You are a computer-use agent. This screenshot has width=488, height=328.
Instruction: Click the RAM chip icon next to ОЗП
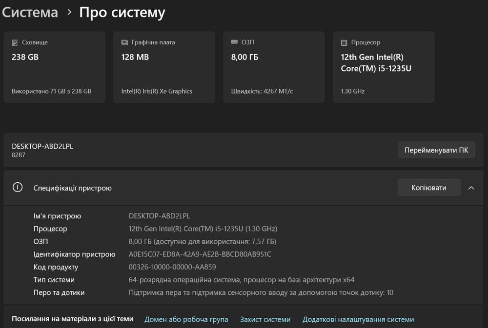234,42
